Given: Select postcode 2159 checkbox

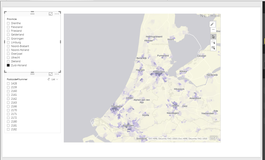Looking at the screenshot, I should click(x=8, y=87).
